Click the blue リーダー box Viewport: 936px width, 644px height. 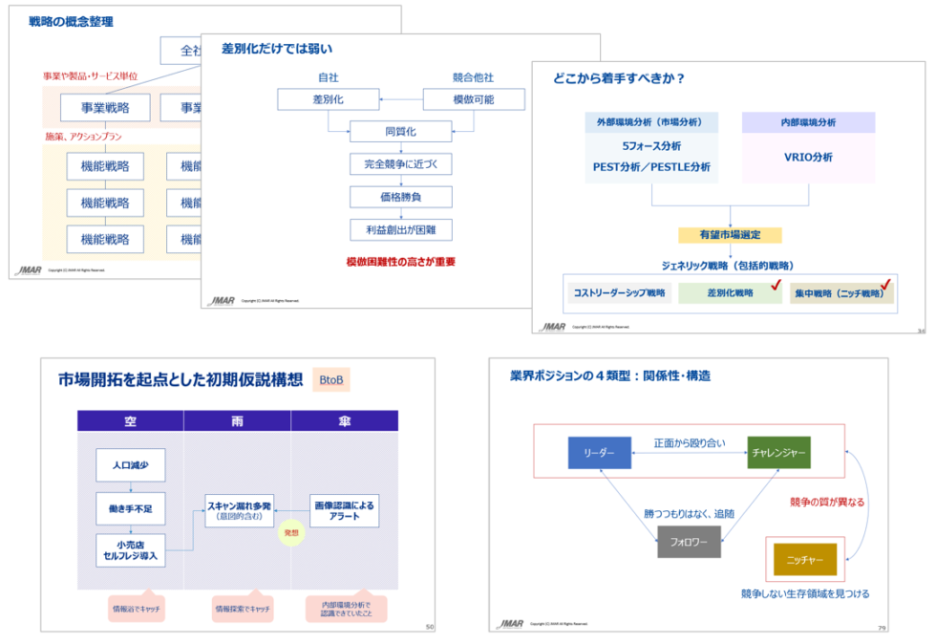599,452
